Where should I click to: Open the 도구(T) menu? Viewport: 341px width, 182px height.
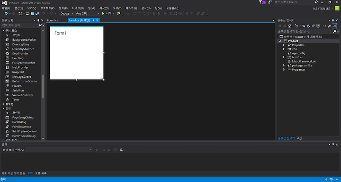tap(117, 8)
